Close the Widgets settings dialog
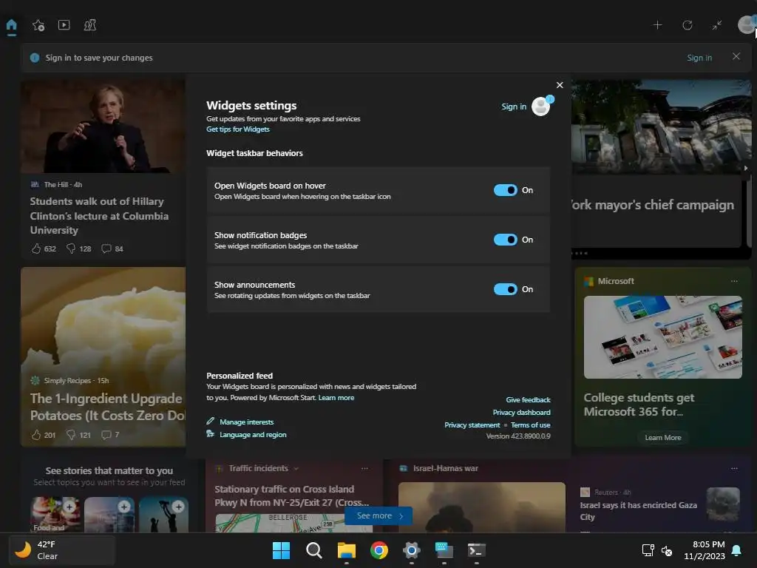The image size is (757, 568). coord(560,85)
